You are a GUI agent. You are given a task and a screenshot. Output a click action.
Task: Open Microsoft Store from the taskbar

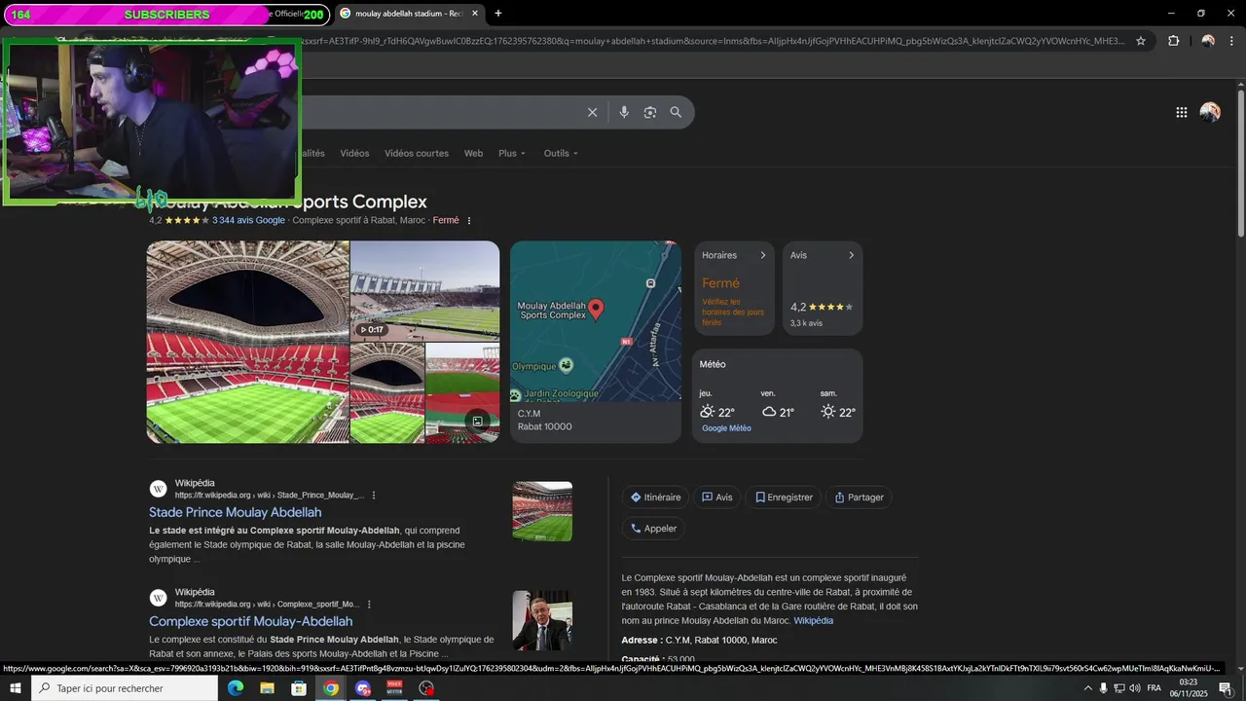299,688
